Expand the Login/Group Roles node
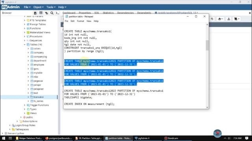This screenshot has height=141, width=252. (10, 125)
